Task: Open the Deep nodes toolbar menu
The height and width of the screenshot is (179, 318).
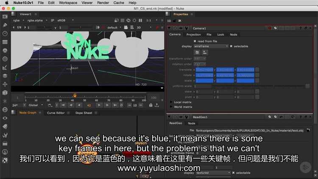Action: pyautogui.click(x=5, y=110)
